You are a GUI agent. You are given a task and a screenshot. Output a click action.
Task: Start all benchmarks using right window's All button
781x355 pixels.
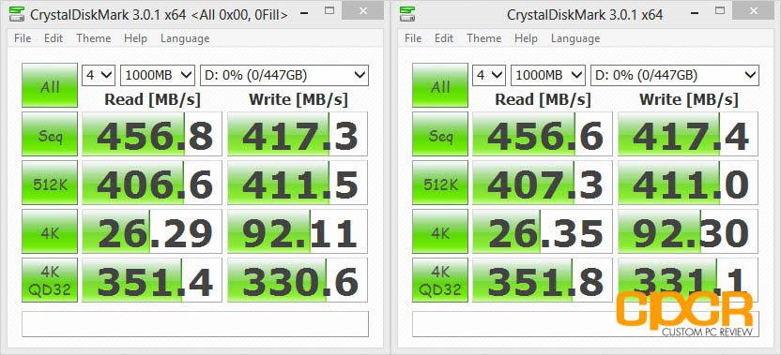coord(440,85)
